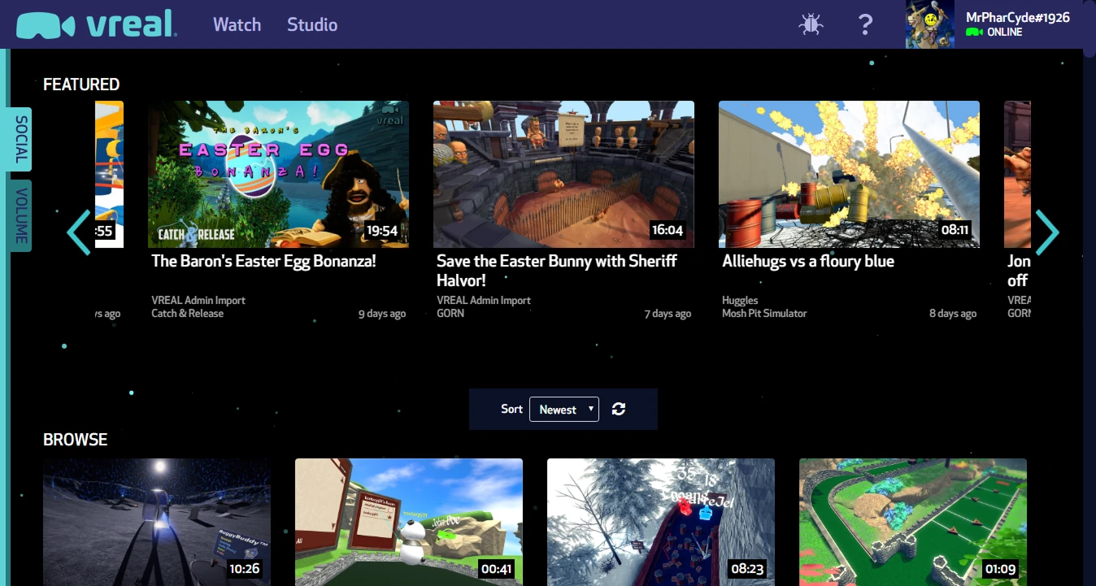The height and width of the screenshot is (586, 1096).
Task: Click the Catch & Release game label
Action: click(187, 313)
